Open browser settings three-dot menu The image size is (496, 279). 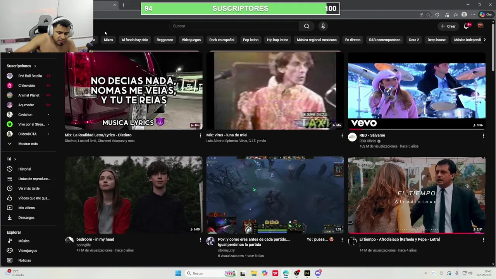[x=473, y=15]
